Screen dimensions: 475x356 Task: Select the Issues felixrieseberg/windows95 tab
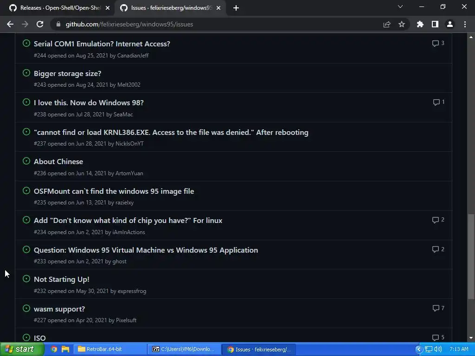[x=170, y=8]
